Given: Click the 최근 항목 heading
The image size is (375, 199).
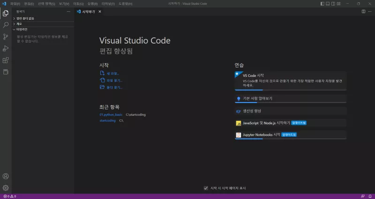Looking at the screenshot, I should click(x=109, y=107).
